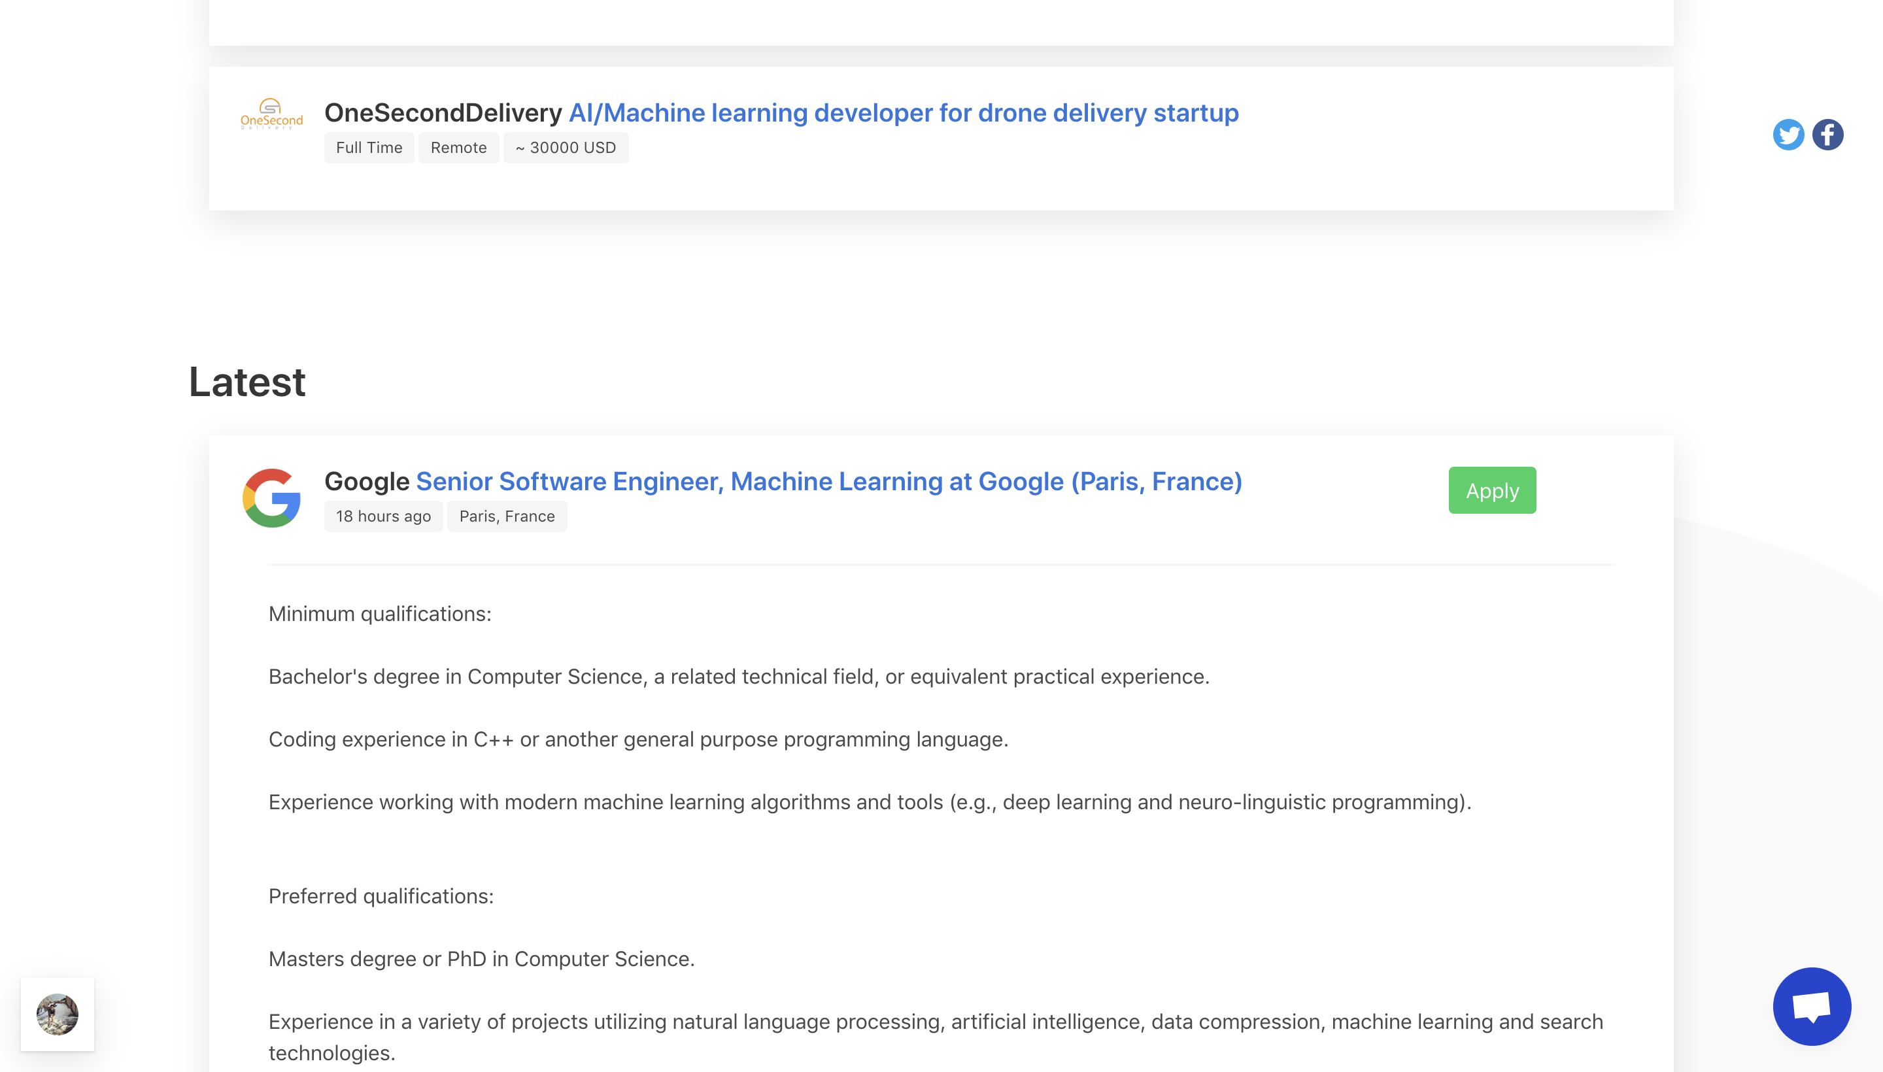Viewport: 1883px width, 1072px height.
Task: Open the chat support widget
Action: [x=1812, y=1006]
